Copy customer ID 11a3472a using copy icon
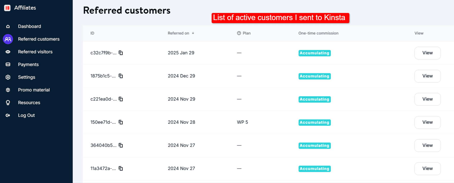The image size is (454, 183). pyautogui.click(x=121, y=169)
